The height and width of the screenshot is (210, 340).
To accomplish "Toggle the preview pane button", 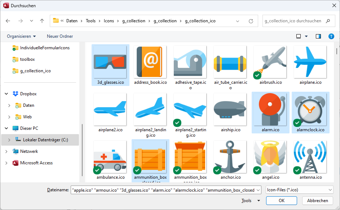I will point(318,36).
